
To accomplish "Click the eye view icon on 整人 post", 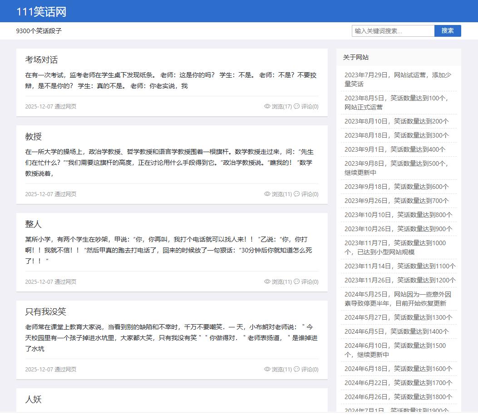I will 267,282.
